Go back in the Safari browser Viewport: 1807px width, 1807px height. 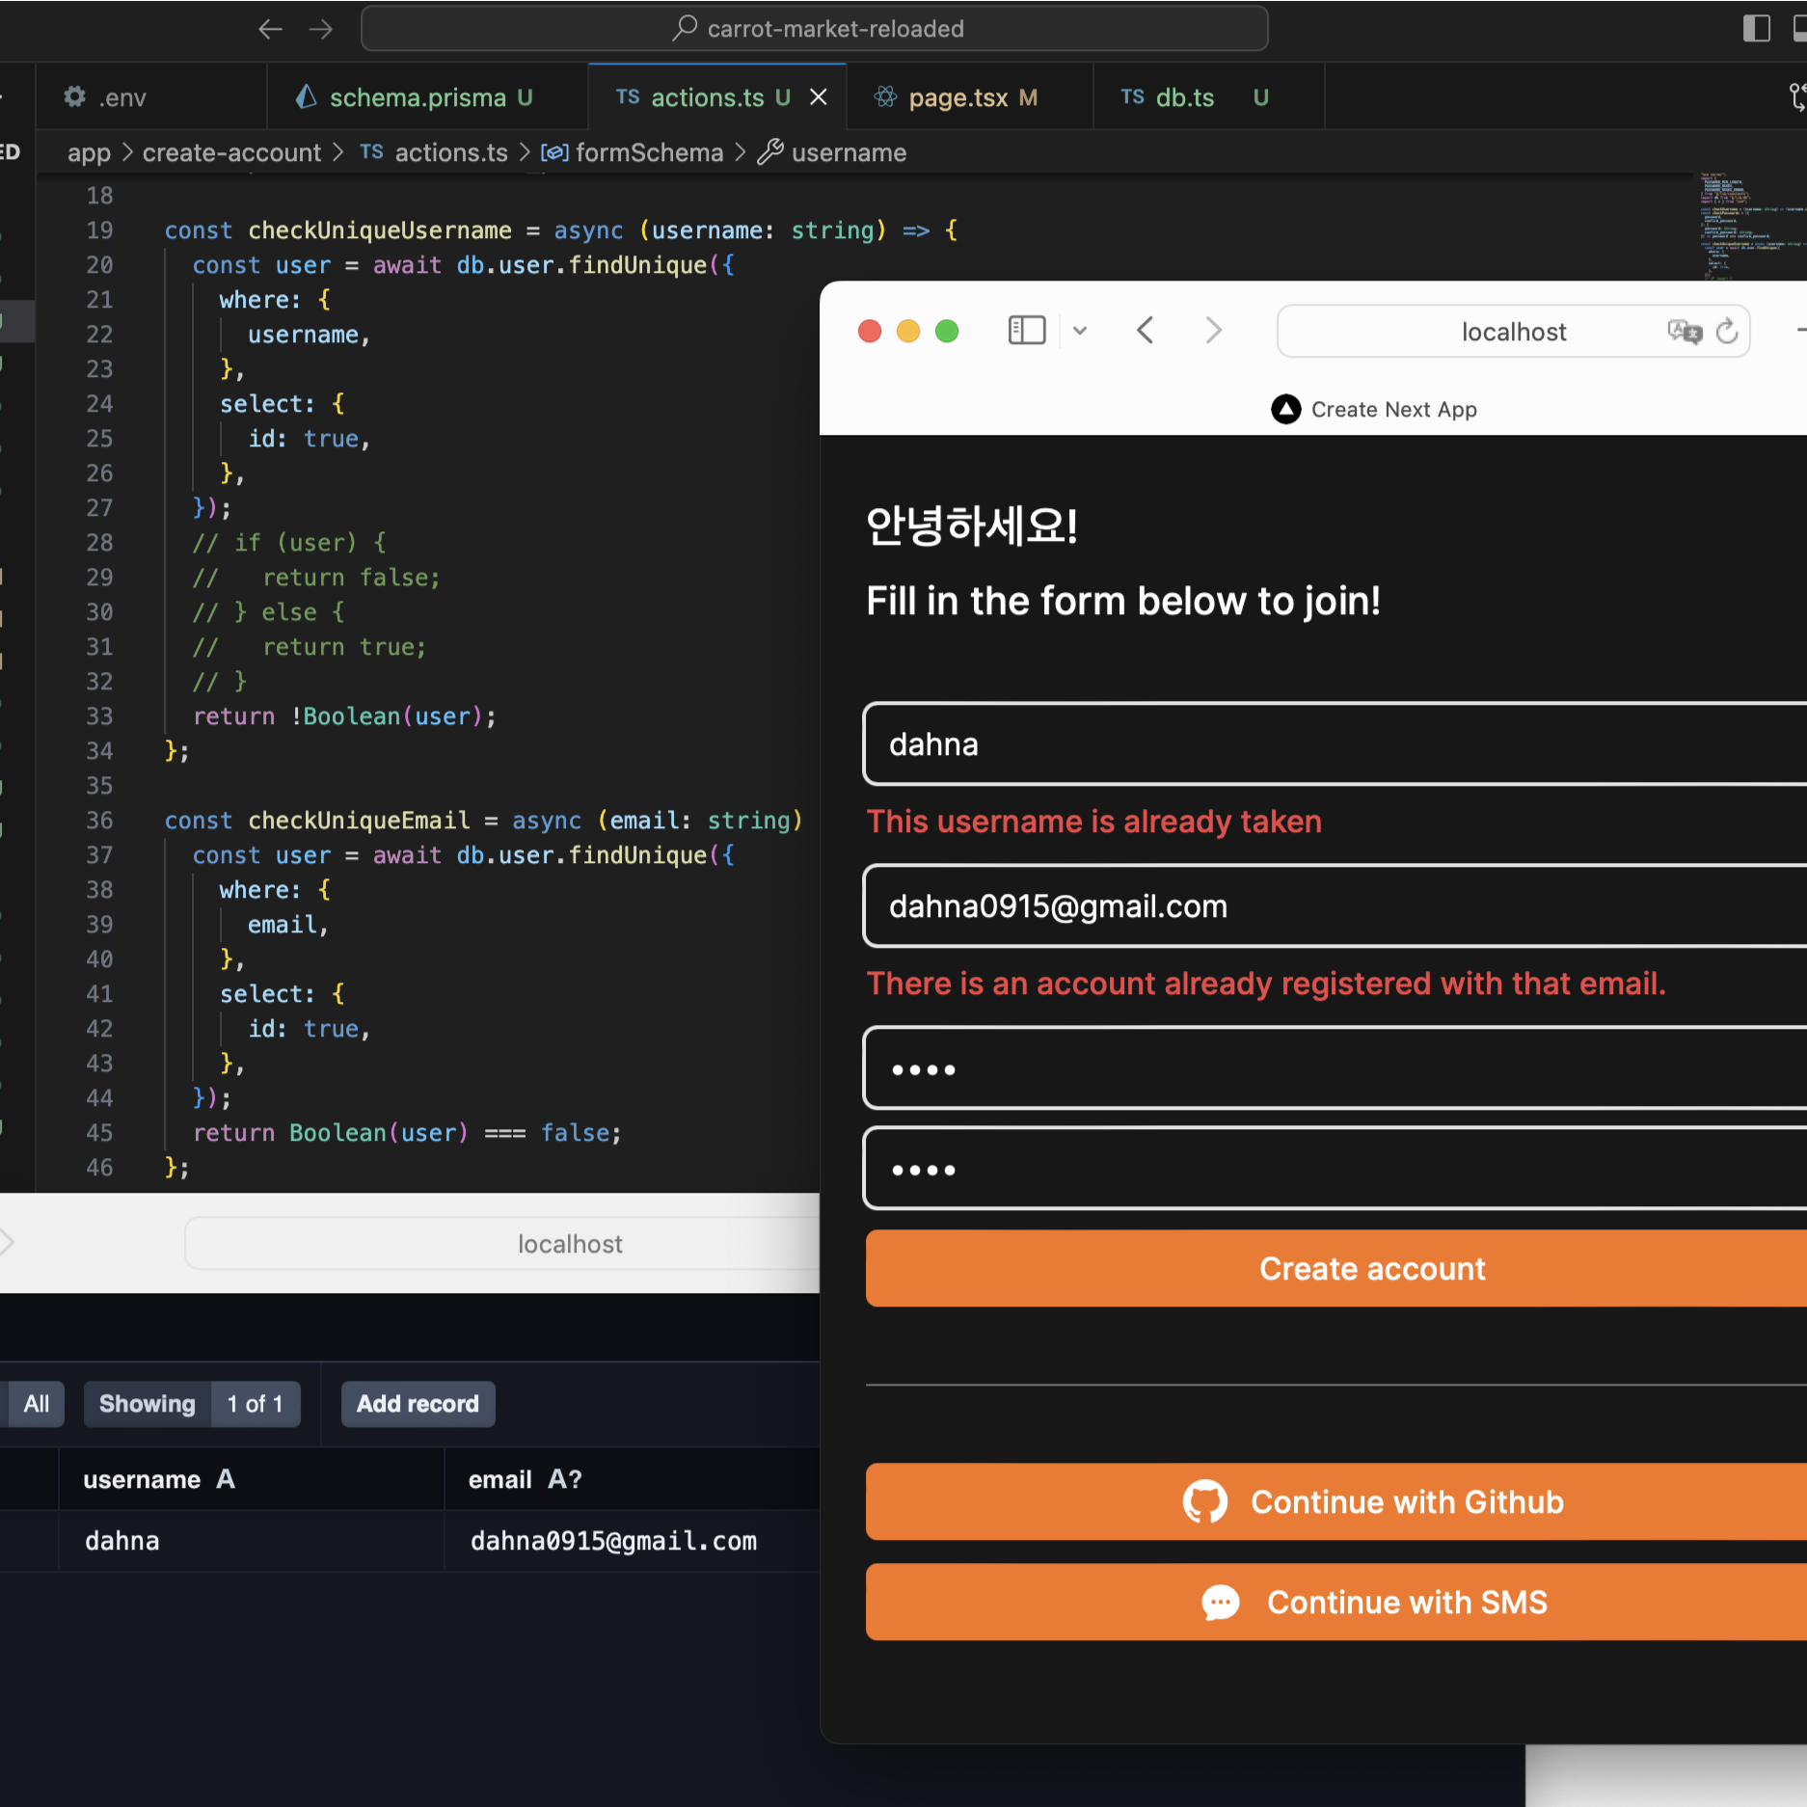[1146, 331]
